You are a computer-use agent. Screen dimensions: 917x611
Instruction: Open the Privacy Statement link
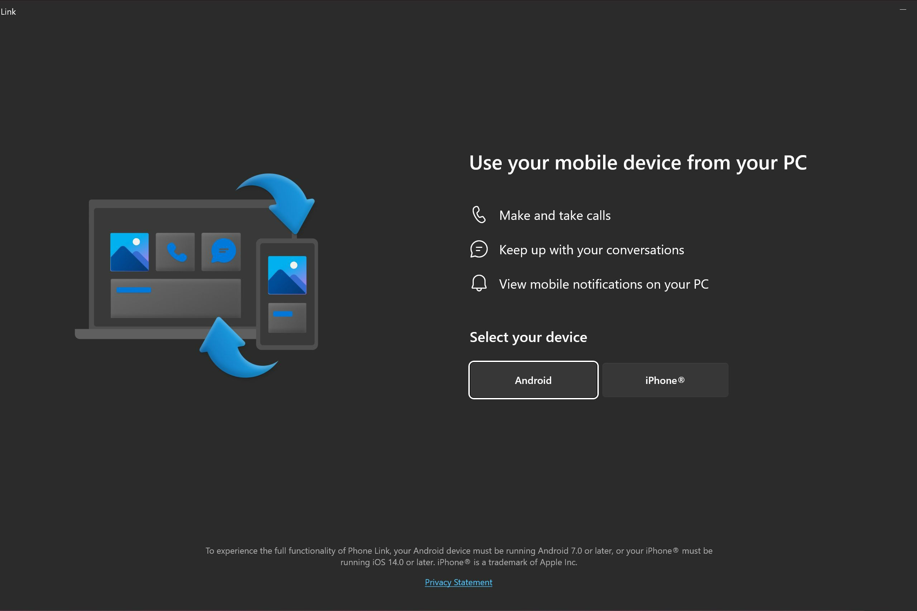pyautogui.click(x=459, y=582)
